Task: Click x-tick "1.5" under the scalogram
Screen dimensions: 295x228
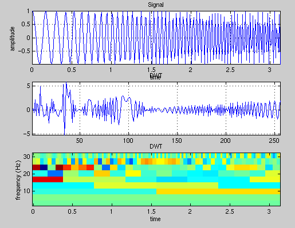Action: (x=151, y=211)
